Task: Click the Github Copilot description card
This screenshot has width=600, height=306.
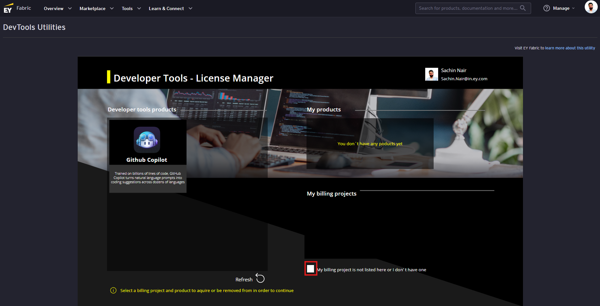Action: point(148,178)
